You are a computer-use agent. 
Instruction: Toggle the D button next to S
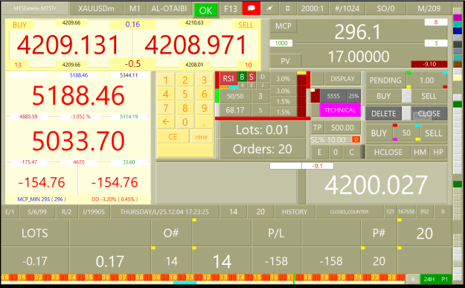pyautogui.click(x=263, y=77)
